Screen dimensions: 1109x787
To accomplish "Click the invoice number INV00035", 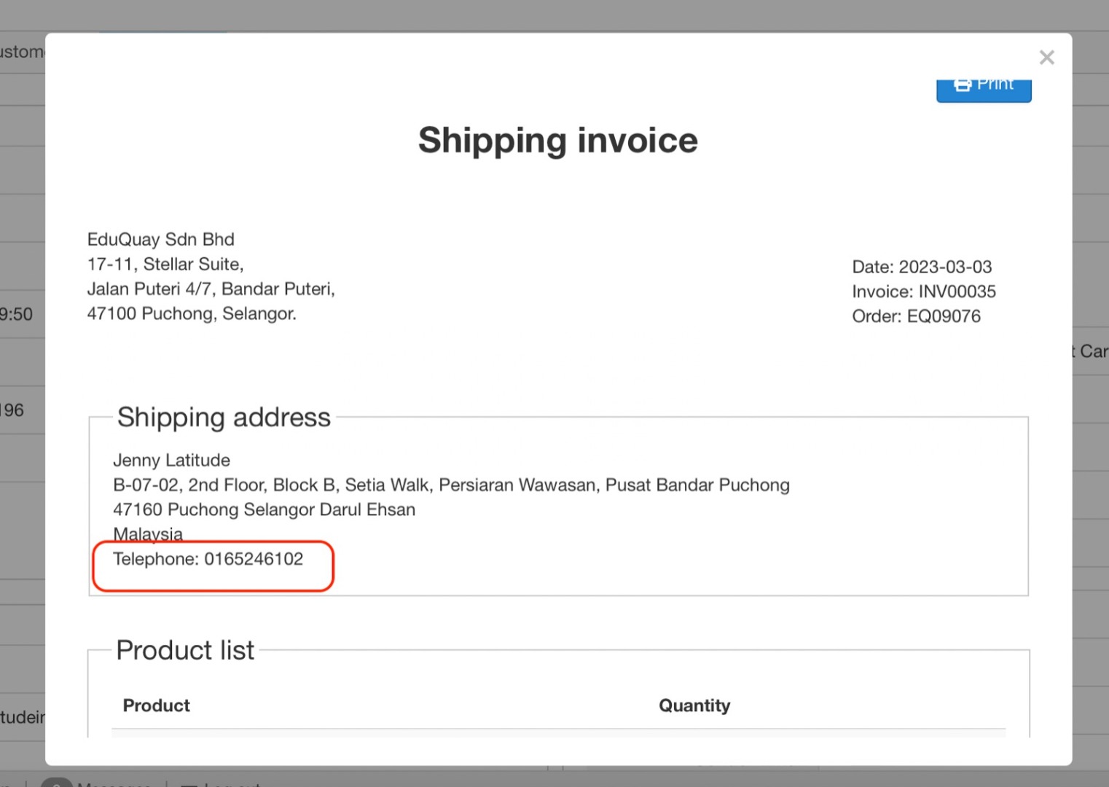I will [957, 291].
